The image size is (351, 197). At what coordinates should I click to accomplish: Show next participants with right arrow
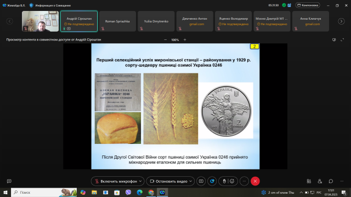pyautogui.click(x=341, y=21)
